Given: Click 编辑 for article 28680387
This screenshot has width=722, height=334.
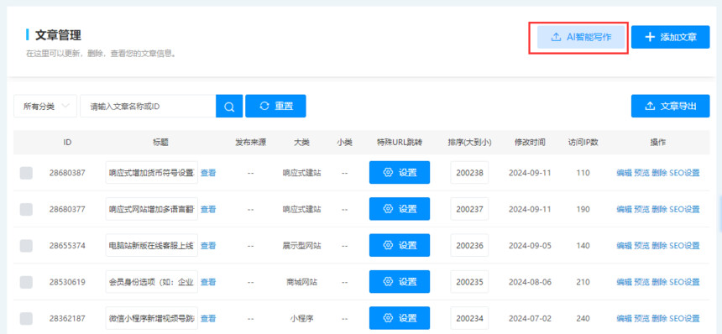Looking at the screenshot, I should click(624, 173).
